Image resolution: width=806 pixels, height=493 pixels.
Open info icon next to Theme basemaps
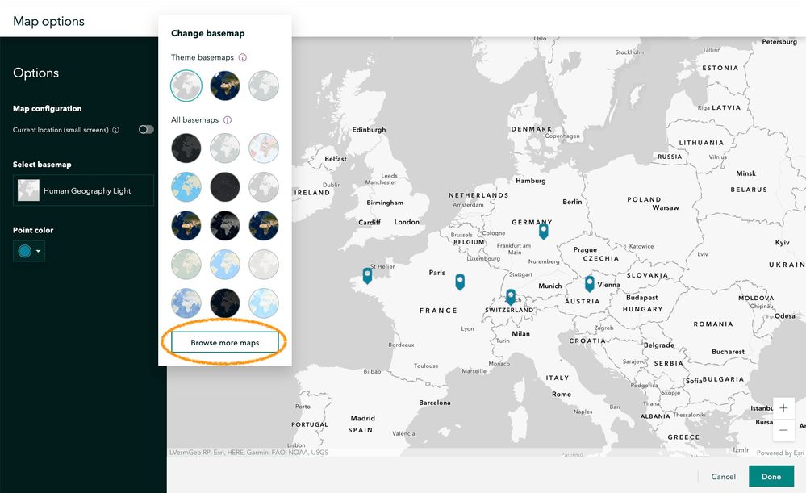(243, 57)
